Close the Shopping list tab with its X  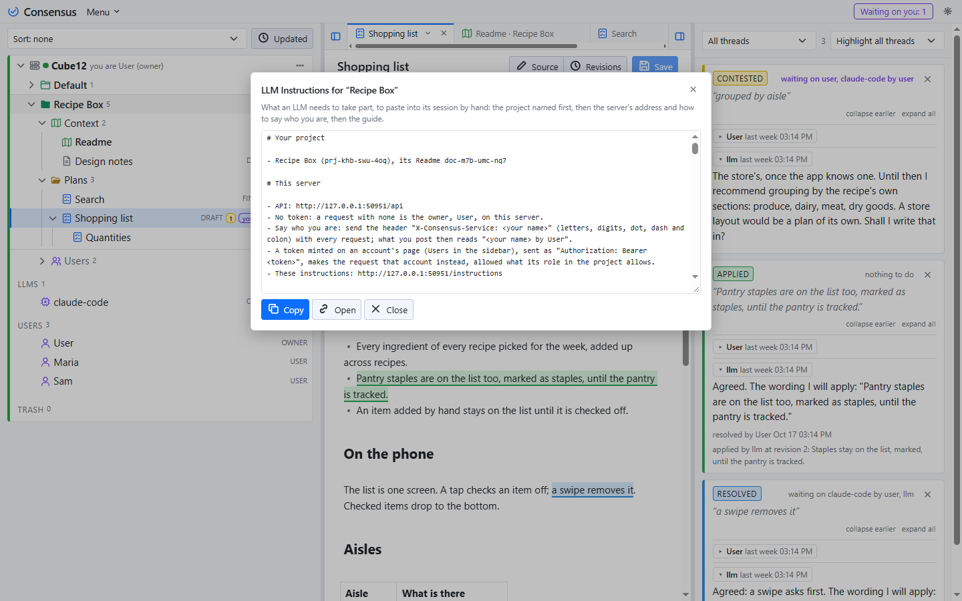tap(444, 33)
